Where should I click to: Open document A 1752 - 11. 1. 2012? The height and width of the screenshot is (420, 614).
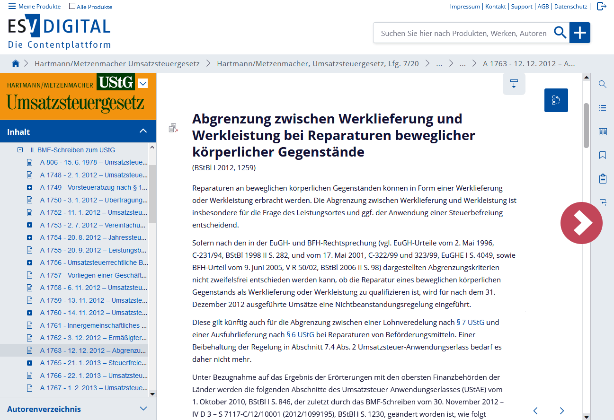point(94,212)
